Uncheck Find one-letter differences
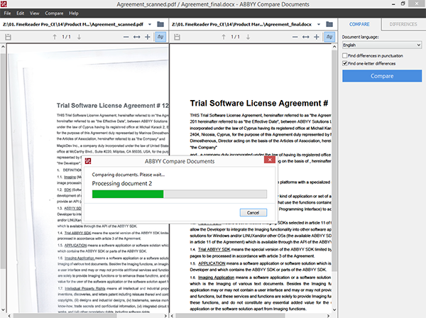Viewport: 426px width, 318px height. tap(345, 64)
